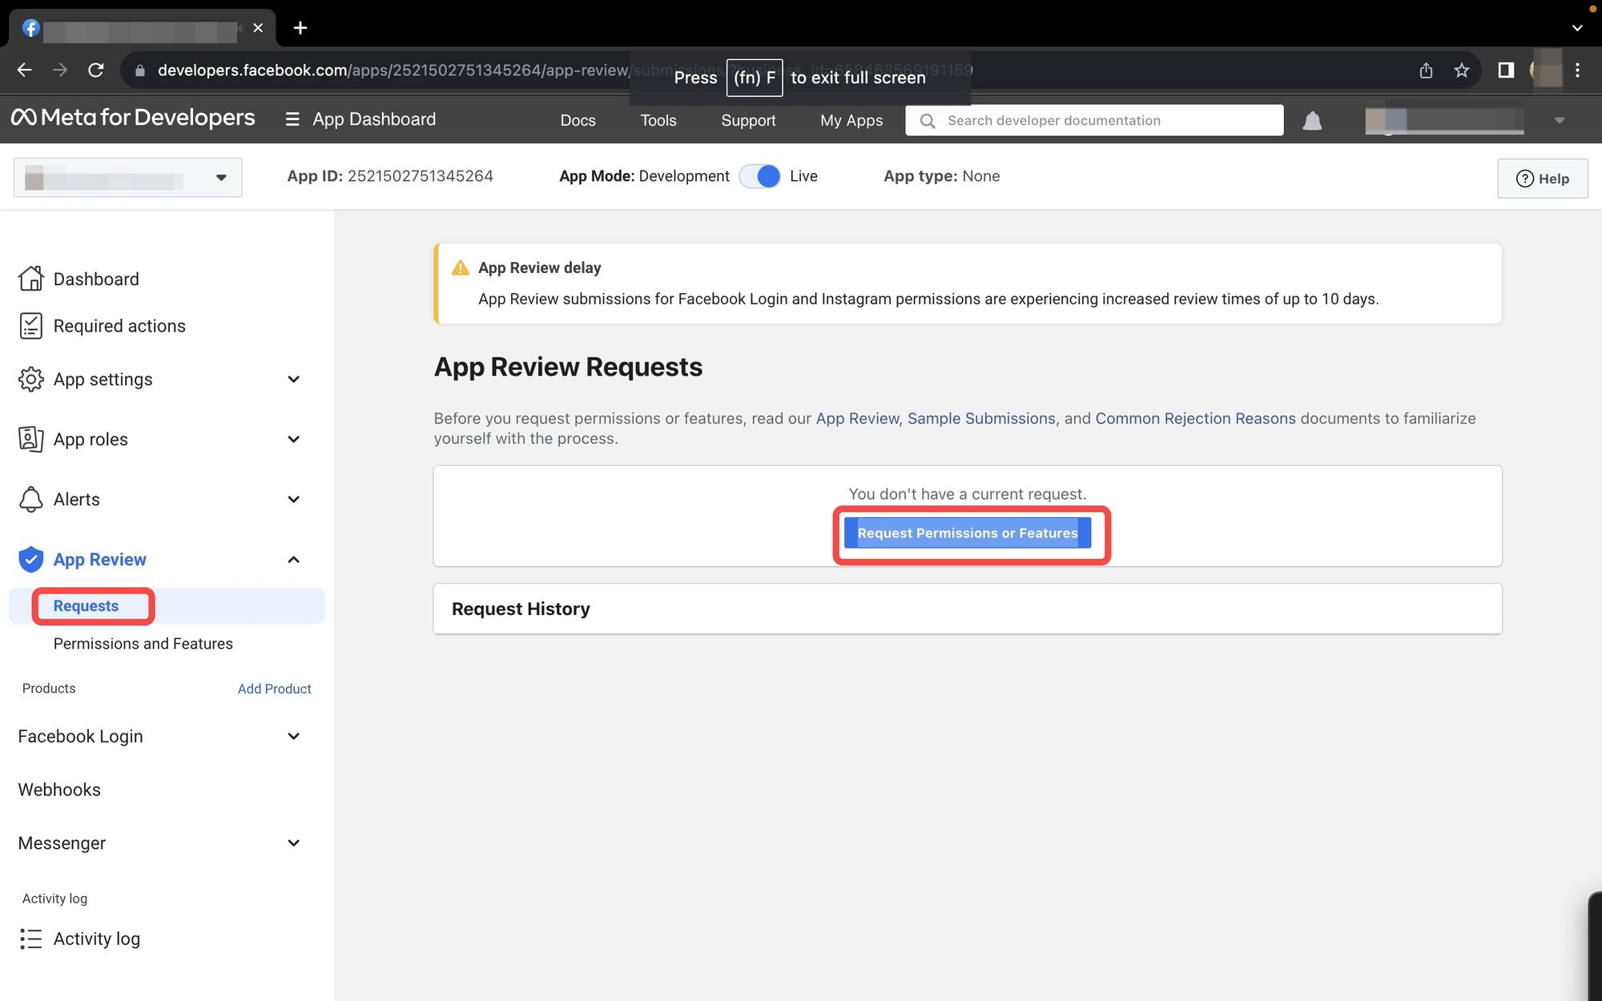This screenshot has height=1001, width=1602.
Task: Close the Facebook browser tab
Action: 258,28
